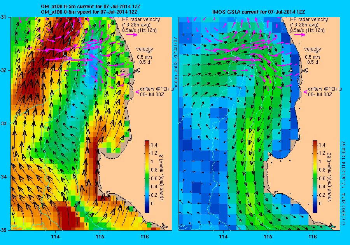Click the -33 latitude axis label
Image resolution: width=350 pixels, height=245 pixels.
click(x=3, y=124)
